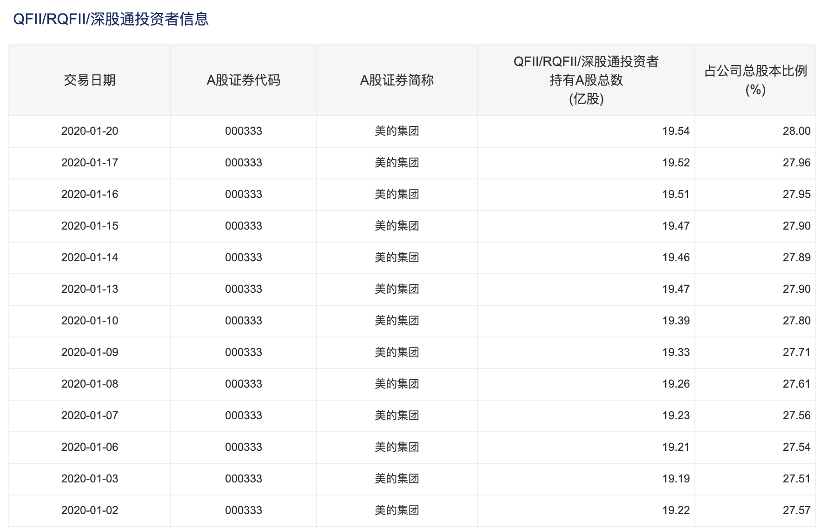Select date cell 2020-01-13
820x528 pixels.
tap(90, 289)
